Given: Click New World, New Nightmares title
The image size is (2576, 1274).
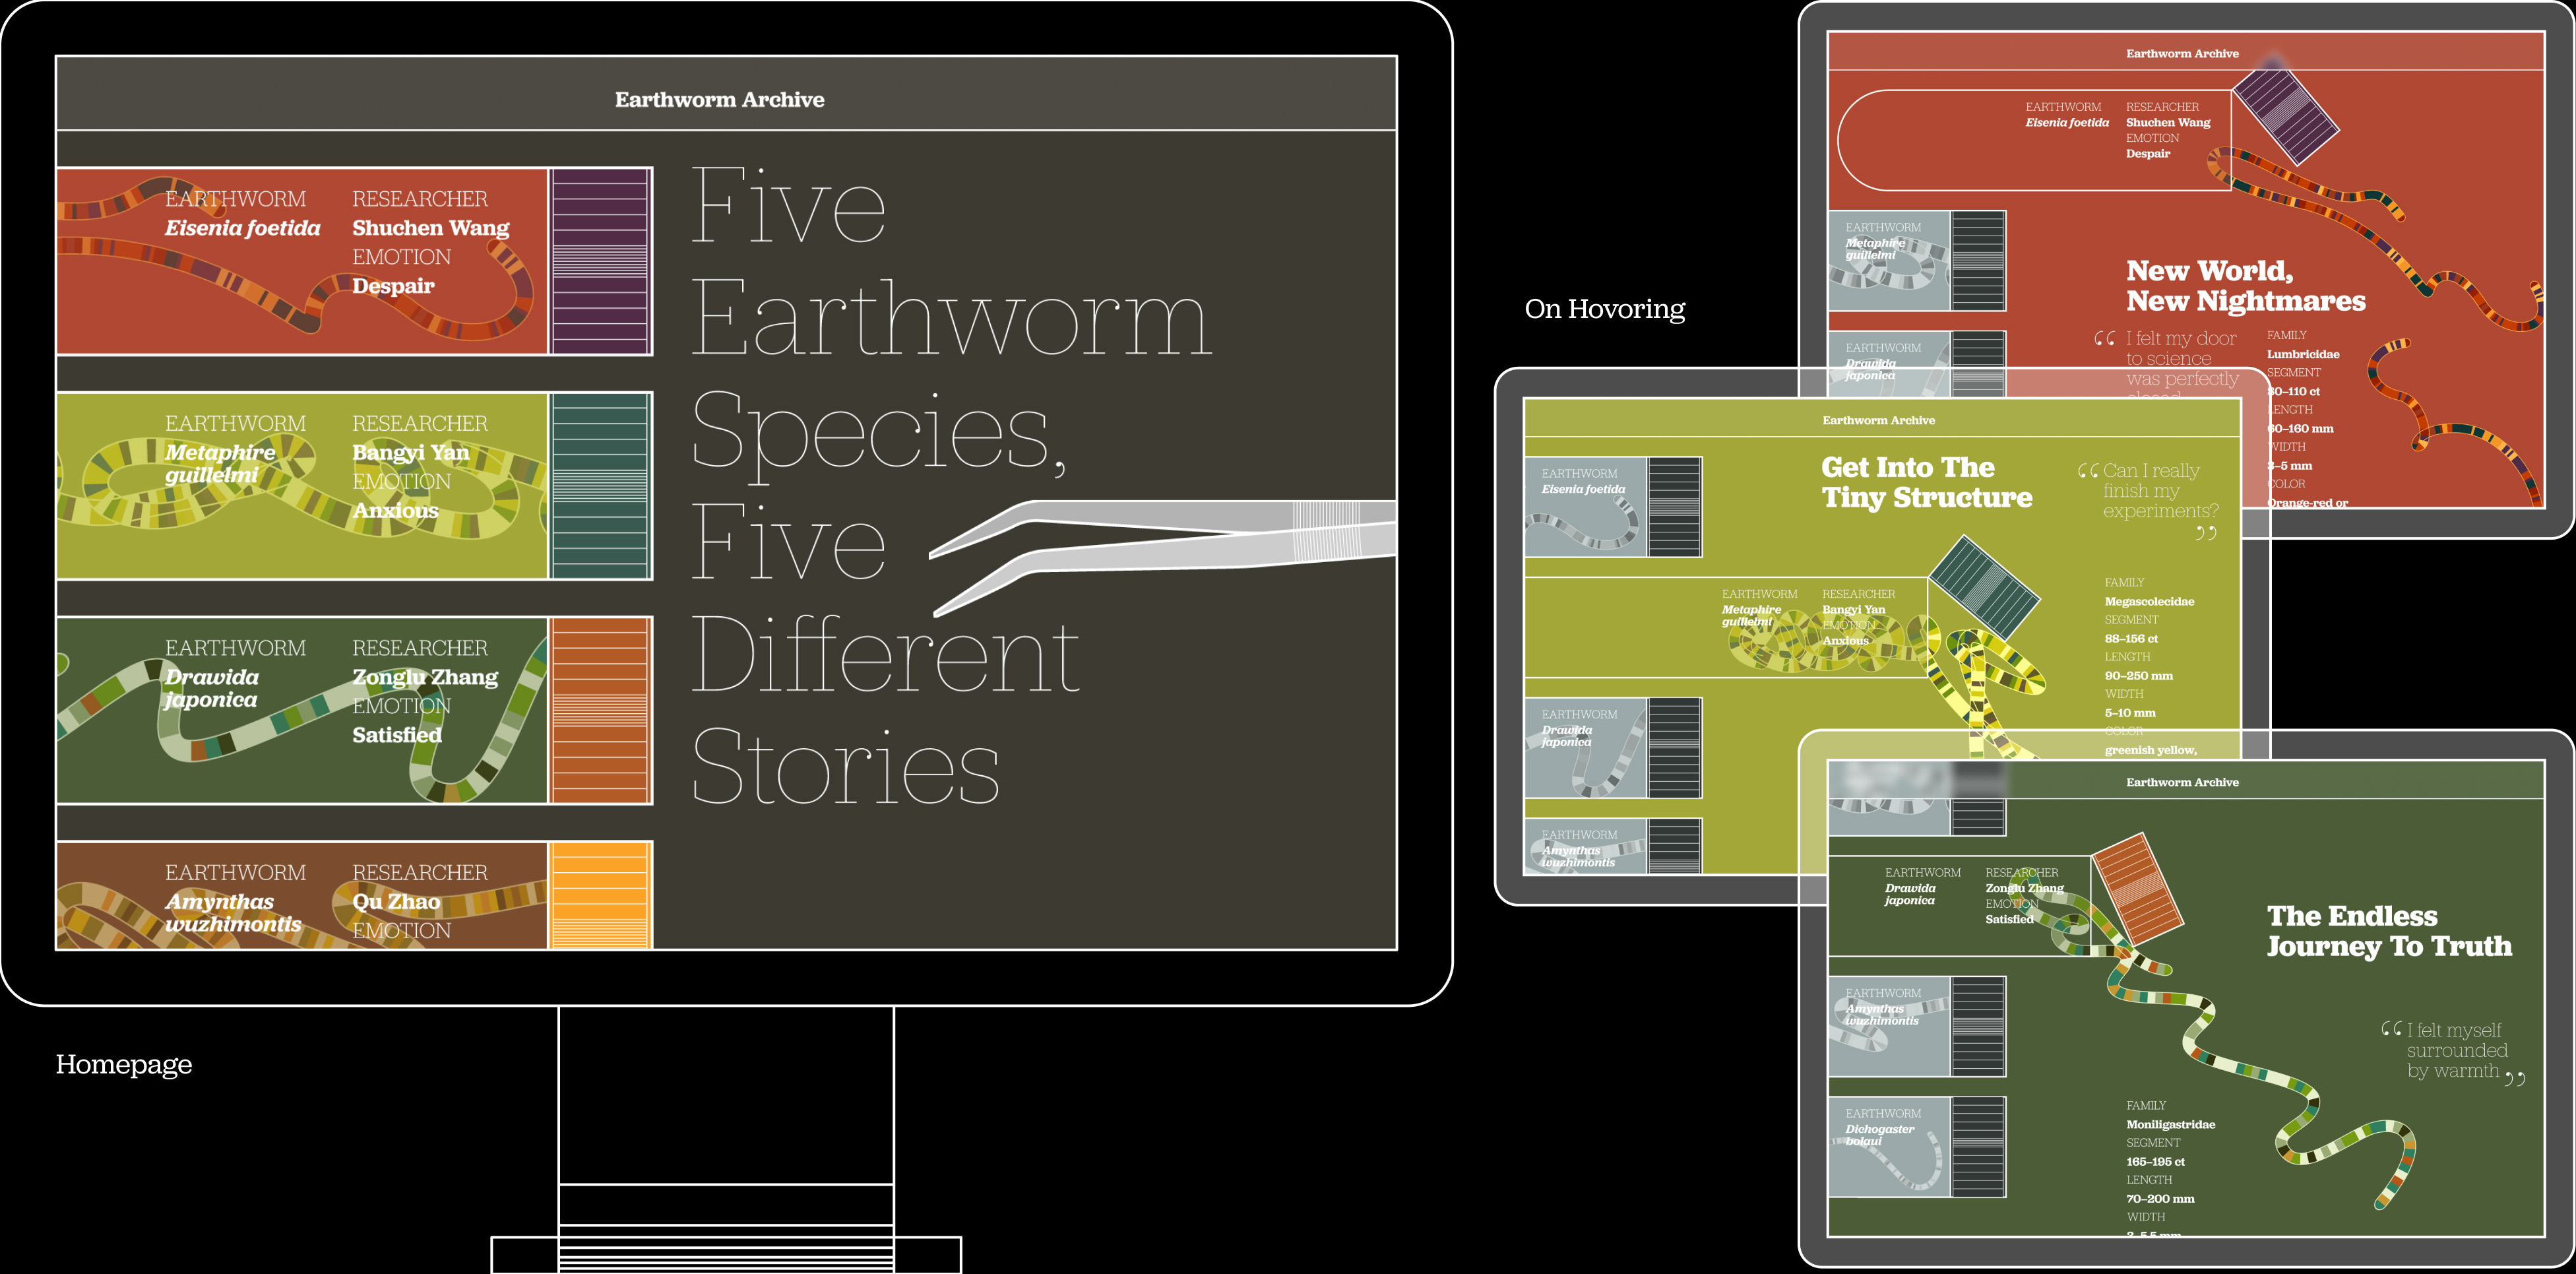Looking at the screenshot, I should pos(2245,286).
